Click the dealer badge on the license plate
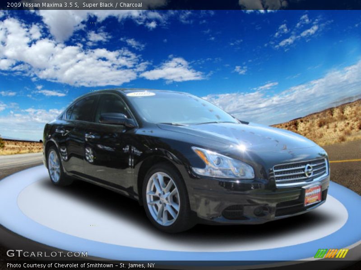 [313, 194]
